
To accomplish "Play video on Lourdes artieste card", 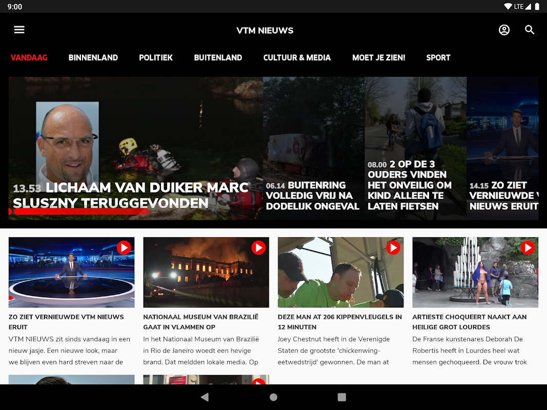I will coord(528,248).
